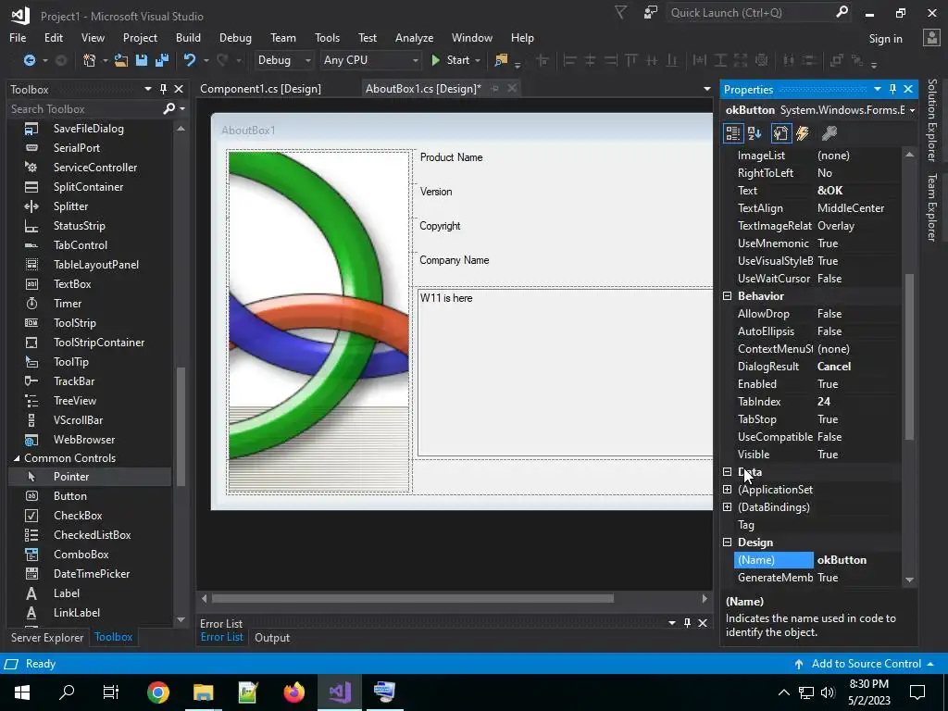Open the Solution Explorer side tab
This screenshot has height=711, width=948.
931,119
